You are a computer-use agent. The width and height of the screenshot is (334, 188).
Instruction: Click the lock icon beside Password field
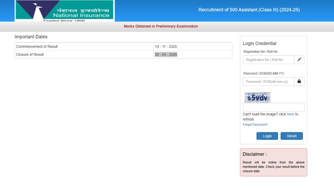(x=299, y=81)
